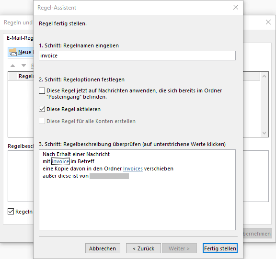Viewport: 276px width, 259px height.
Task: Uncheck Diese Regel aktivieren
Action: click(x=42, y=109)
